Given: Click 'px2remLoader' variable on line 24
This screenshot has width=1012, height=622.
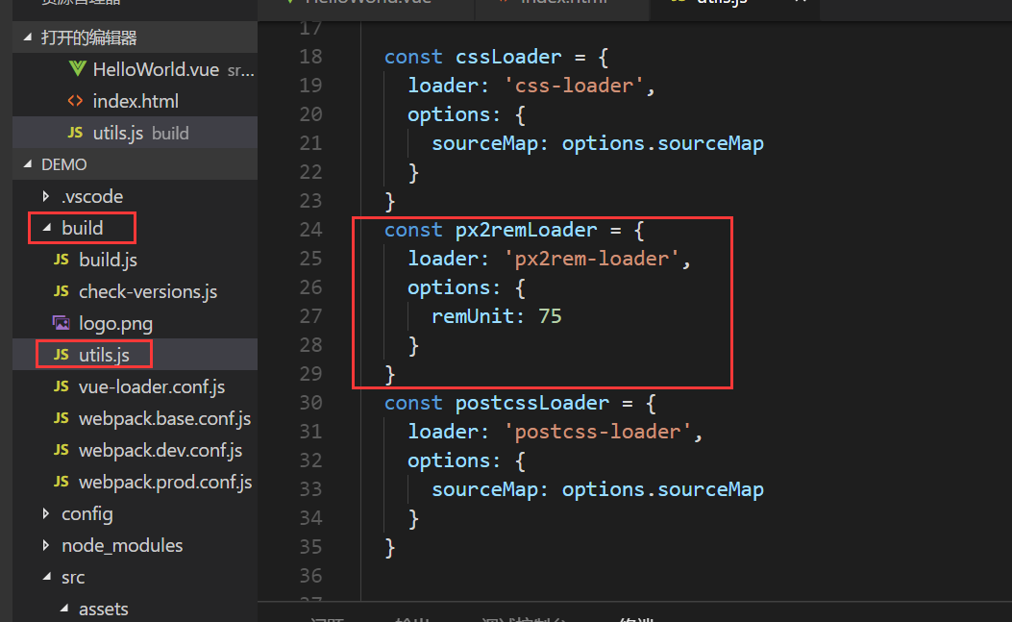Looking at the screenshot, I should (x=526, y=230).
